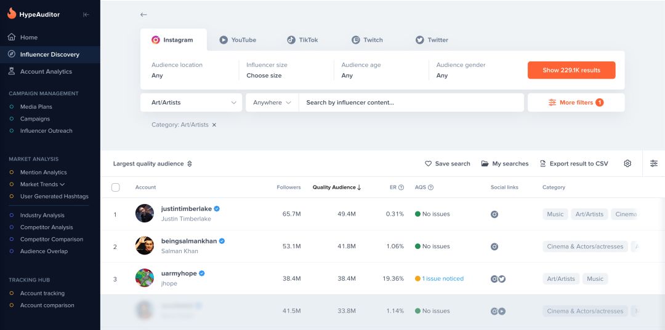Click the My searches folder icon
This screenshot has height=330, width=665.
click(x=485, y=163)
